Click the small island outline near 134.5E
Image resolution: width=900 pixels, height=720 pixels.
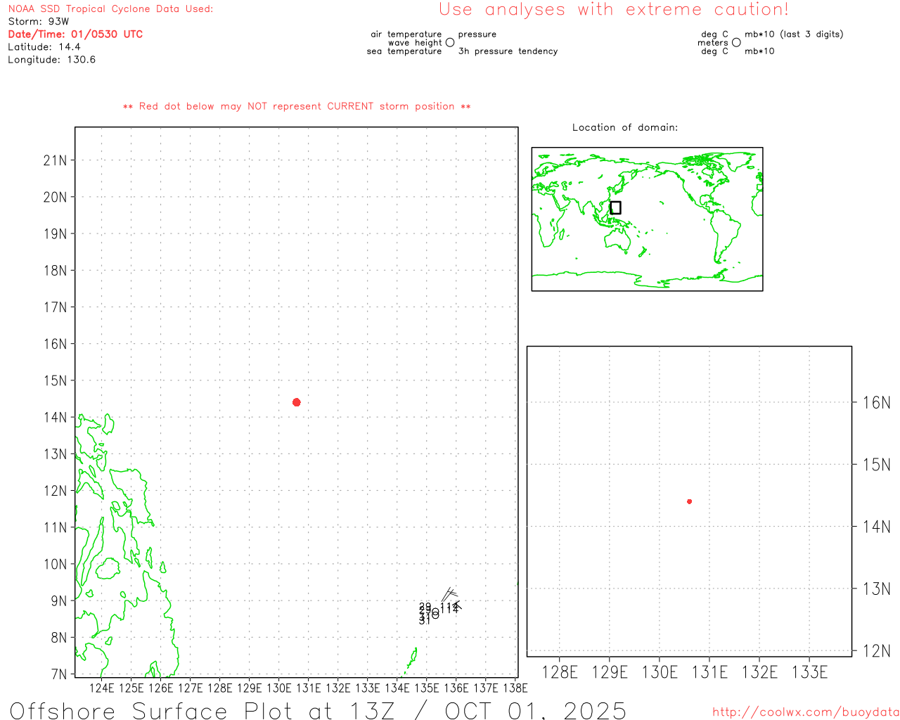[x=413, y=657]
